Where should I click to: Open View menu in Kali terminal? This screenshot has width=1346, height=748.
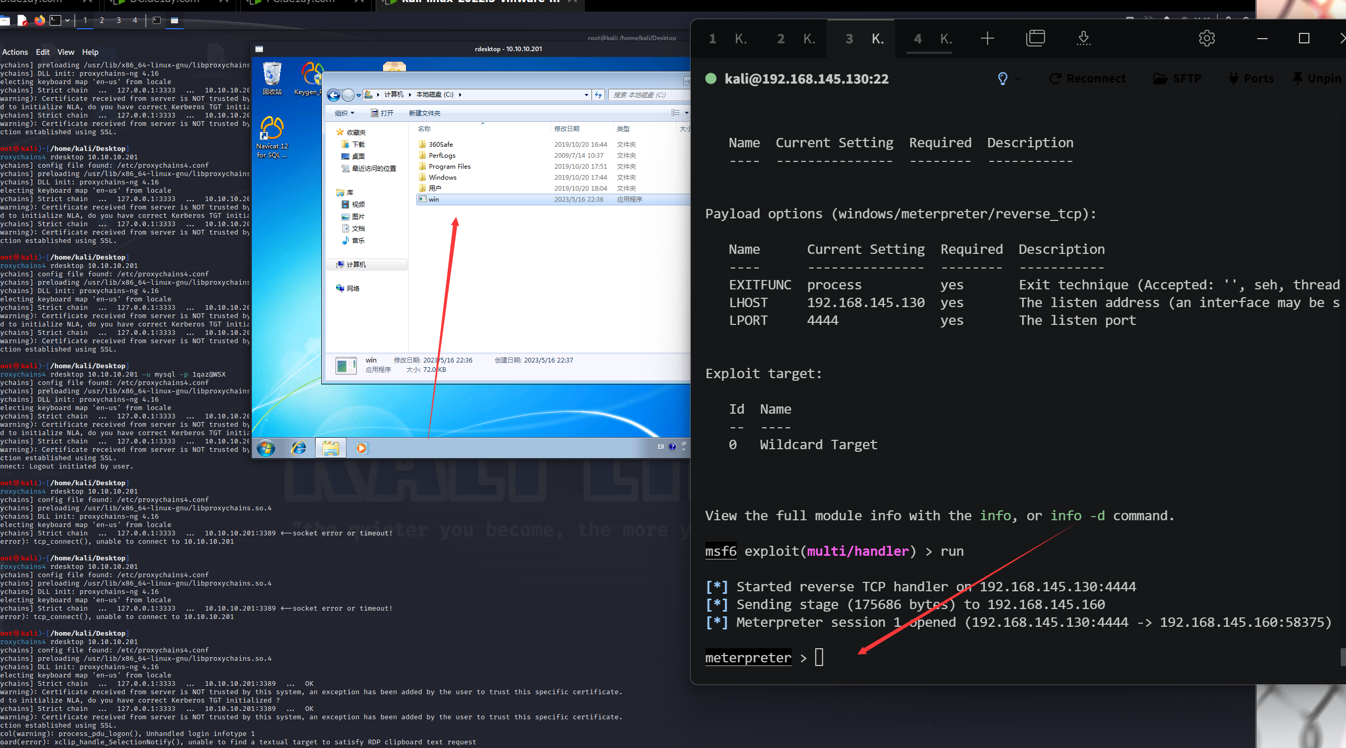[66, 52]
